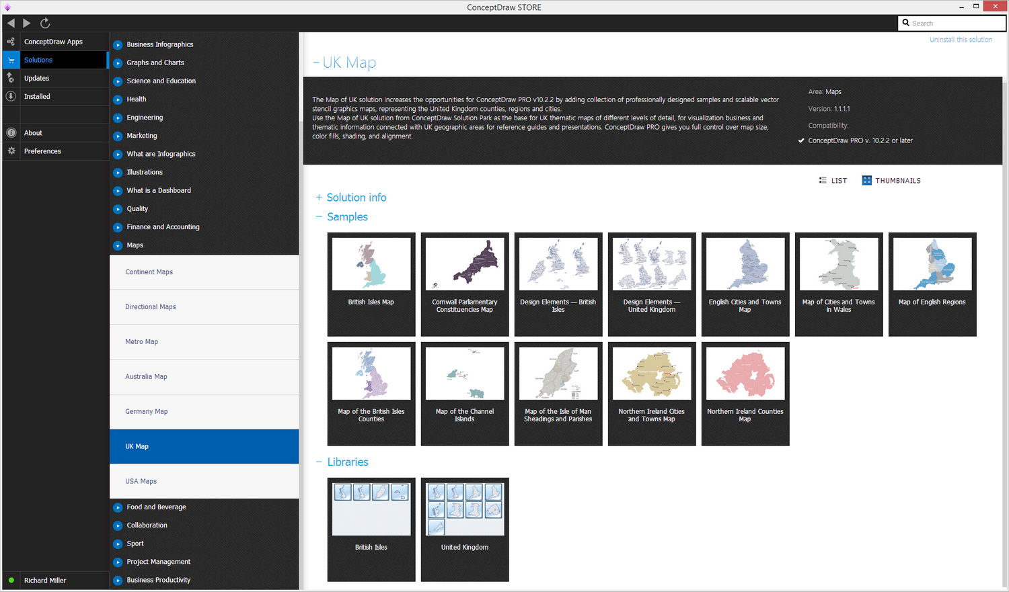The width and height of the screenshot is (1009, 592).
Task: Select the Australia Map solution
Action: [x=204, y=377]
